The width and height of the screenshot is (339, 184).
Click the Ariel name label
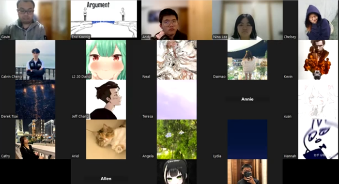pos(75,156)
